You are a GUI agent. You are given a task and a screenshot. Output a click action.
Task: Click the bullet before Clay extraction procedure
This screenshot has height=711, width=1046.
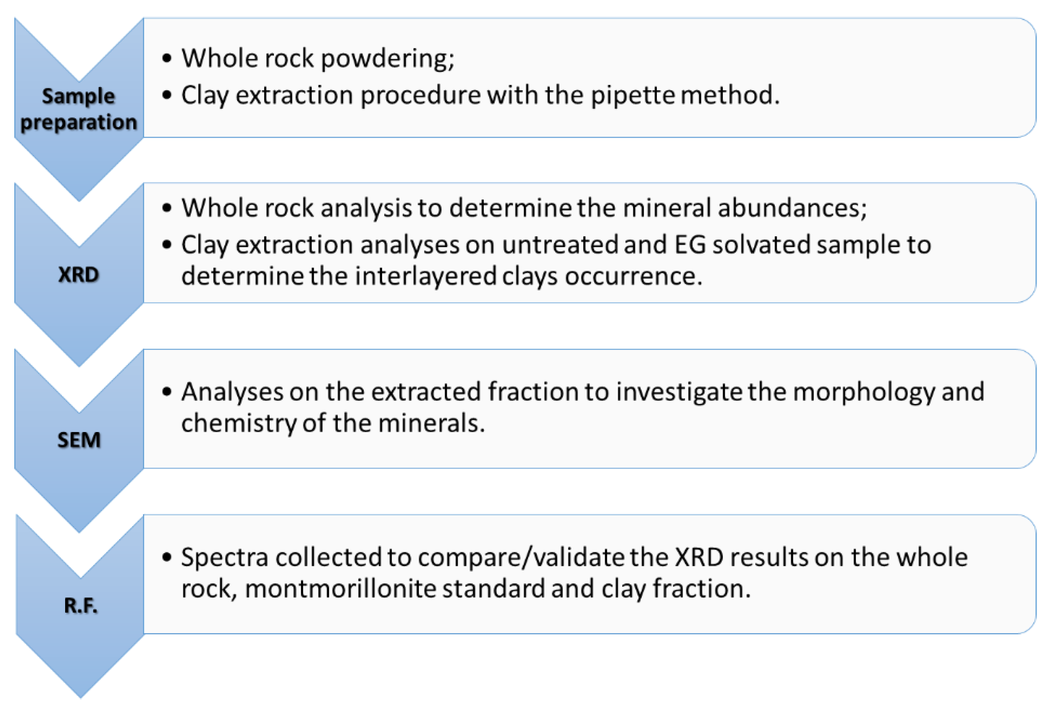pyautogui.click(x=167, y=95)
